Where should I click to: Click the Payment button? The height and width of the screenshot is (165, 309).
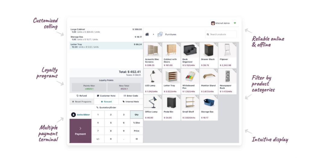[80, 131]
